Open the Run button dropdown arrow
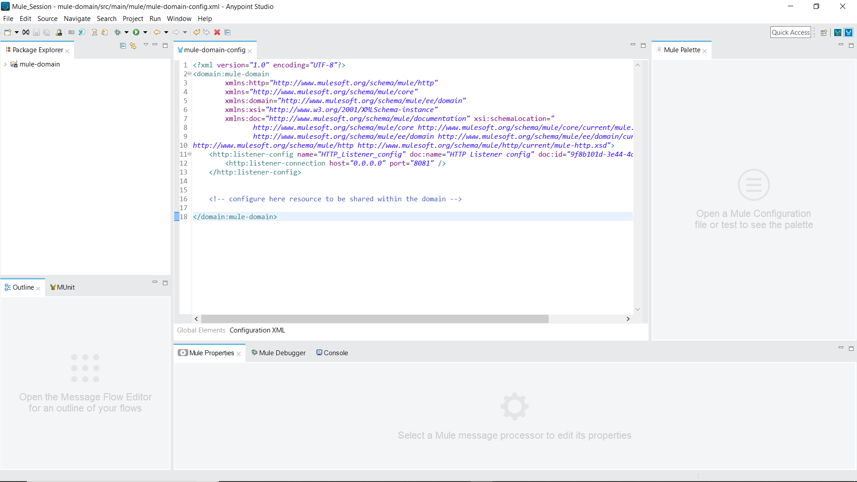The image size is (857, 482). tap(145, 32)
